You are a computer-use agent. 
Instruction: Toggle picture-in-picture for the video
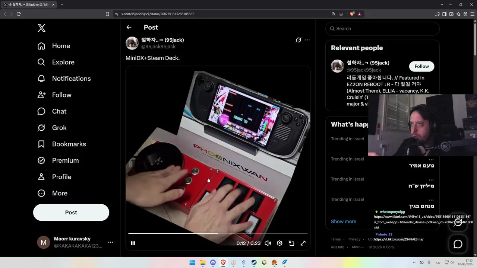click(x=291, y=243)
